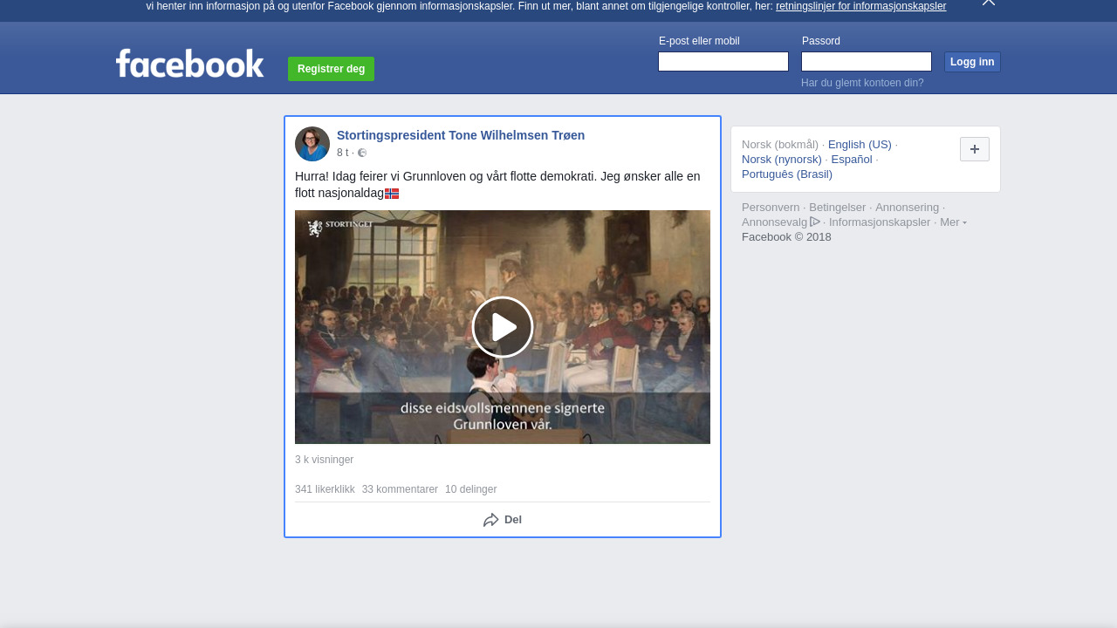Focus the E-post eller mobil field

coord(723,61)
